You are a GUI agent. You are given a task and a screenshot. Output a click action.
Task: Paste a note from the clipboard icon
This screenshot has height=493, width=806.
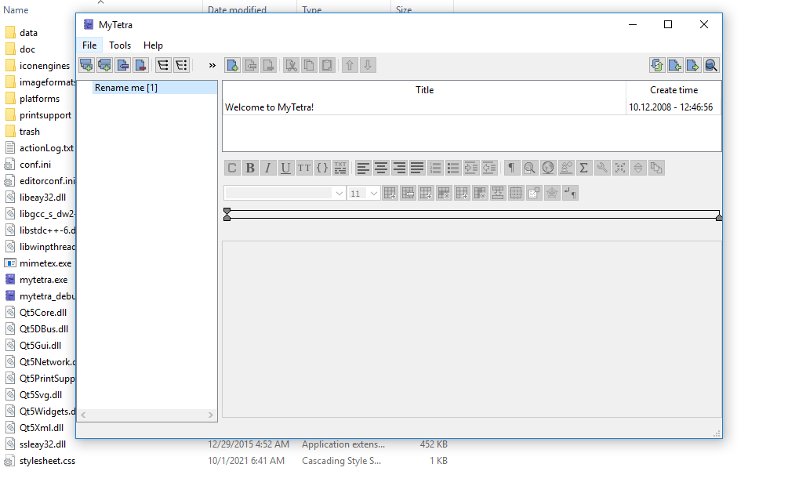coord(327,65)
